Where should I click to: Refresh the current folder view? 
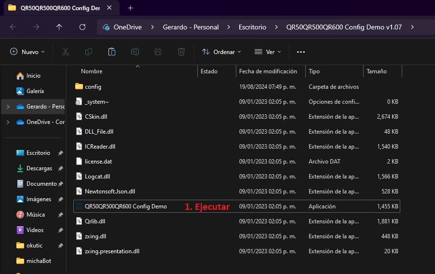82,27
